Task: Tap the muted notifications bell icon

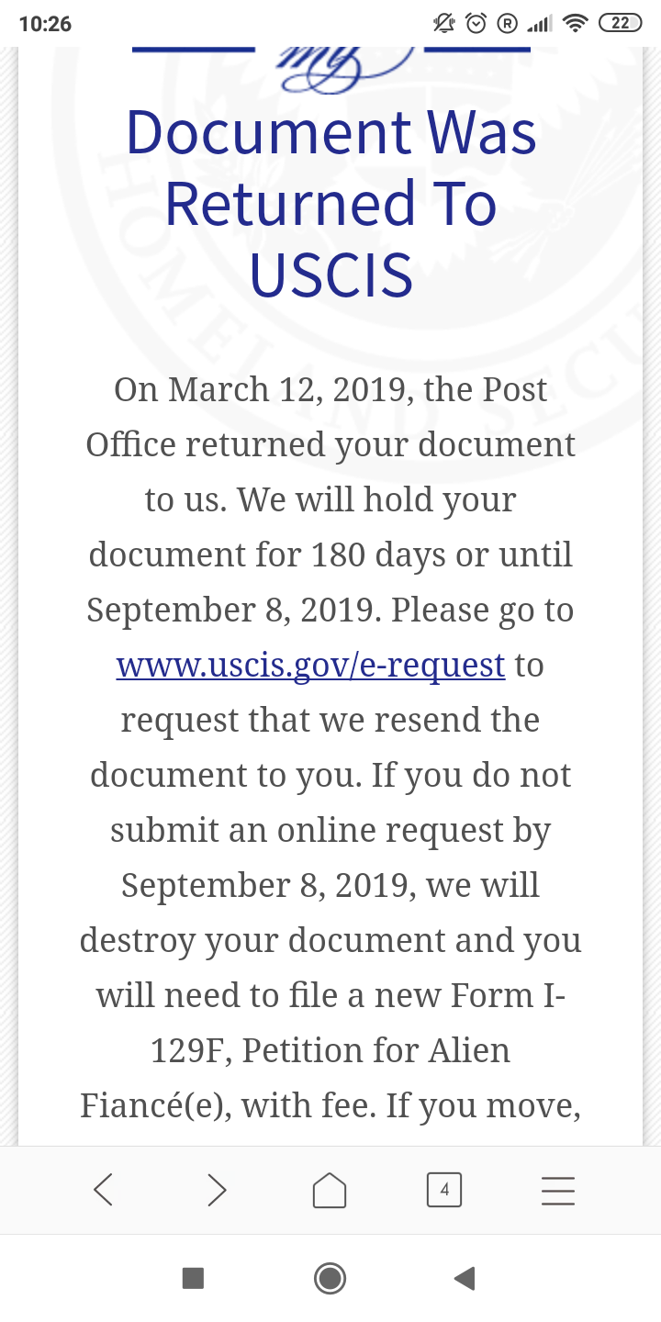Action: pyautogui.click(x=445, y=24)
